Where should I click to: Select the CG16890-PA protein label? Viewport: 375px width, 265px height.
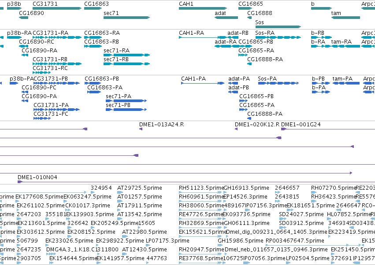[39, 96]
